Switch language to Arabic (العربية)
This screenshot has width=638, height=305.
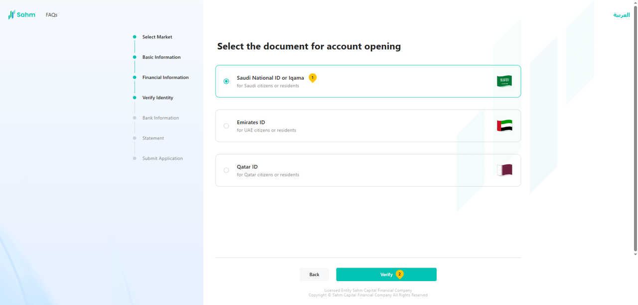(621, 15)
